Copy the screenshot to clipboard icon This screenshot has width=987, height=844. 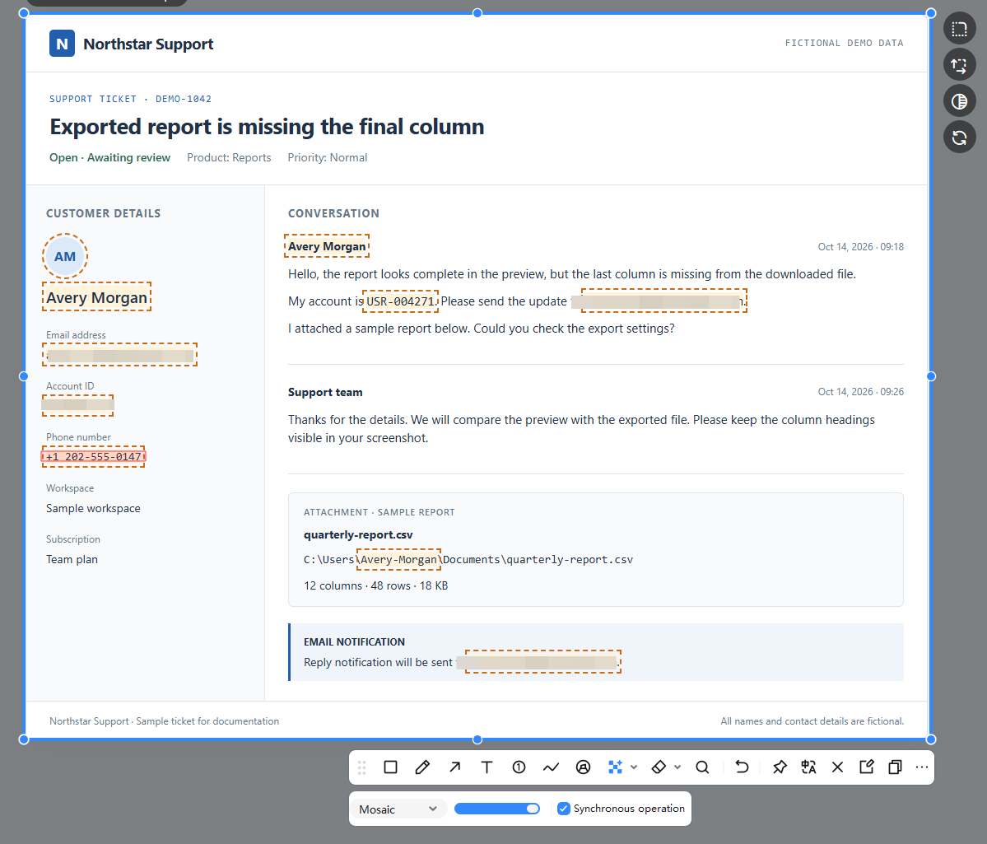[x=895, y=767]
